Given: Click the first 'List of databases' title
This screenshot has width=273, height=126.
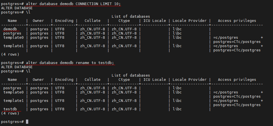Looking at the screenshot, I should coord(131,17).
